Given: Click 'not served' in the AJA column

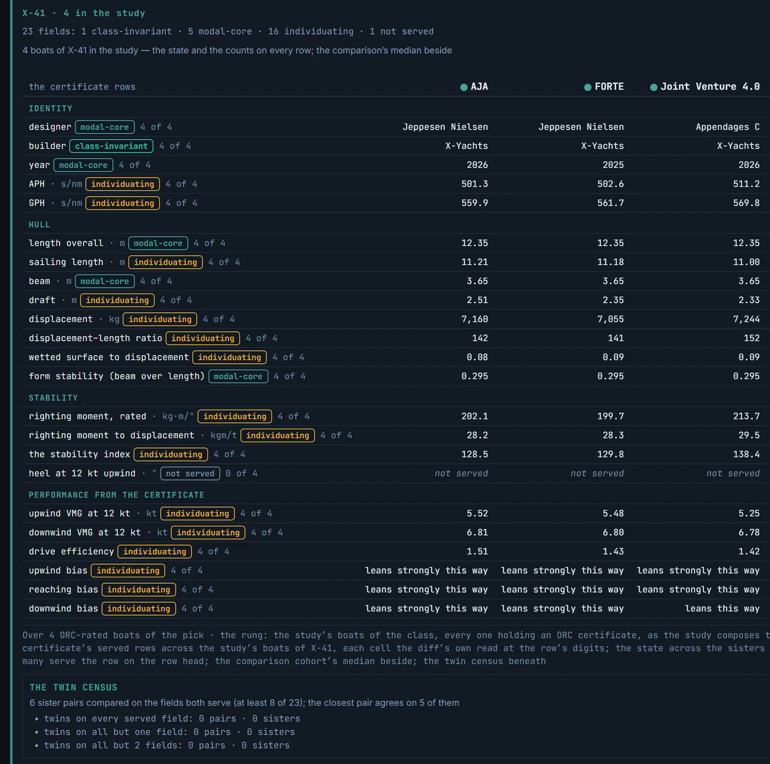Looking at the screenshot, I should tap(461, 473).
